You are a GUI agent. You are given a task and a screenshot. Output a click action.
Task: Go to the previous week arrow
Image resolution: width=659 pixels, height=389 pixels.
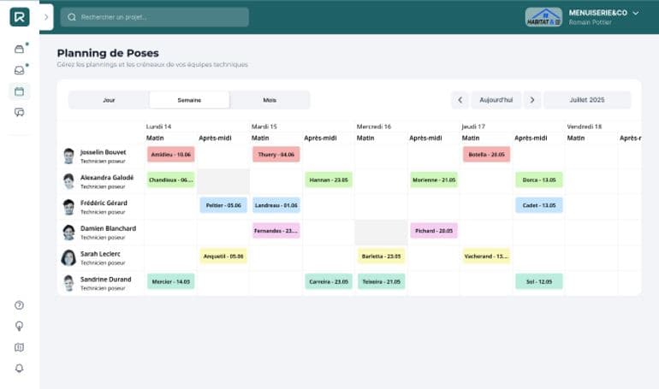coord(460,100)
